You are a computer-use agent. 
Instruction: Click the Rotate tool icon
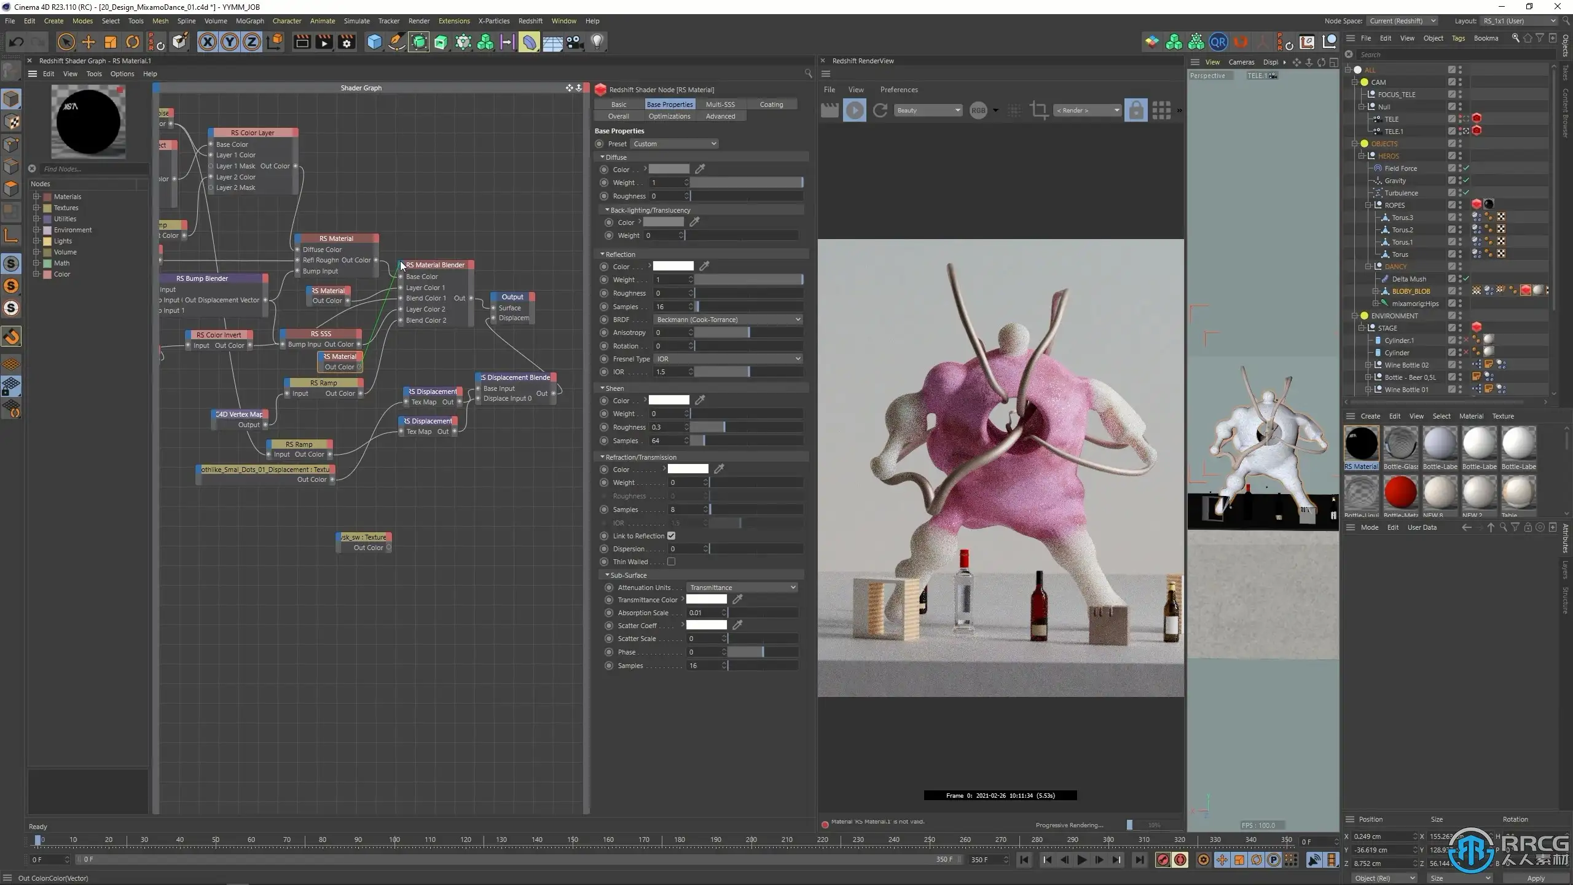[133, 42]
